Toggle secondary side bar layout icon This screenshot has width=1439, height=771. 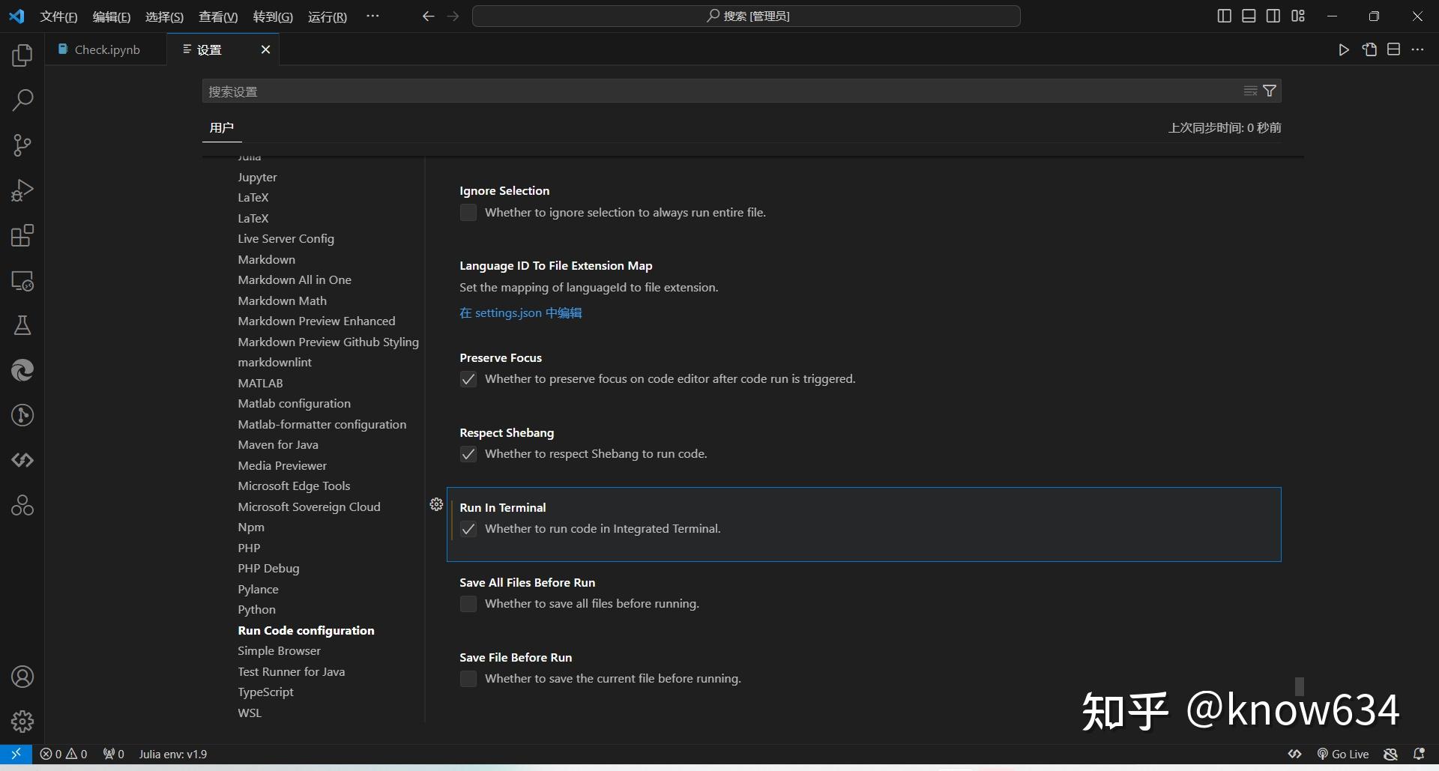pyautogui.click(x=1273, y=16)
